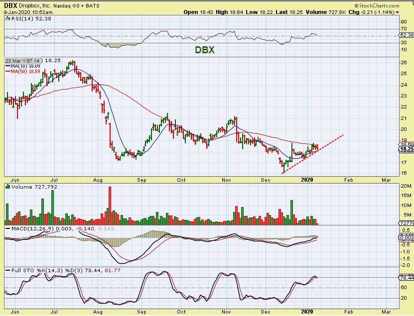414x316 pixels.
Task: Click the -1.0 label on MACD axis
Action: click(x=405, y=251)
